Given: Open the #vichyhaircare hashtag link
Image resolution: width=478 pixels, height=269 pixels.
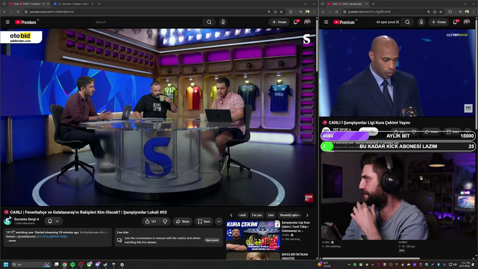Looking at the screenshot, I should [89, 232].
